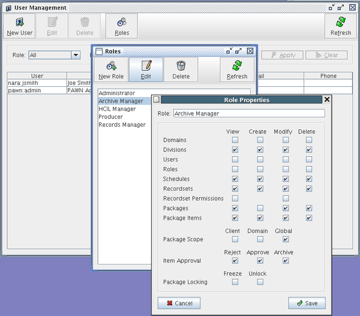Toggle Create permission for Packages
This screenshot has height=316, width=360.
click(x=260, y=208)
